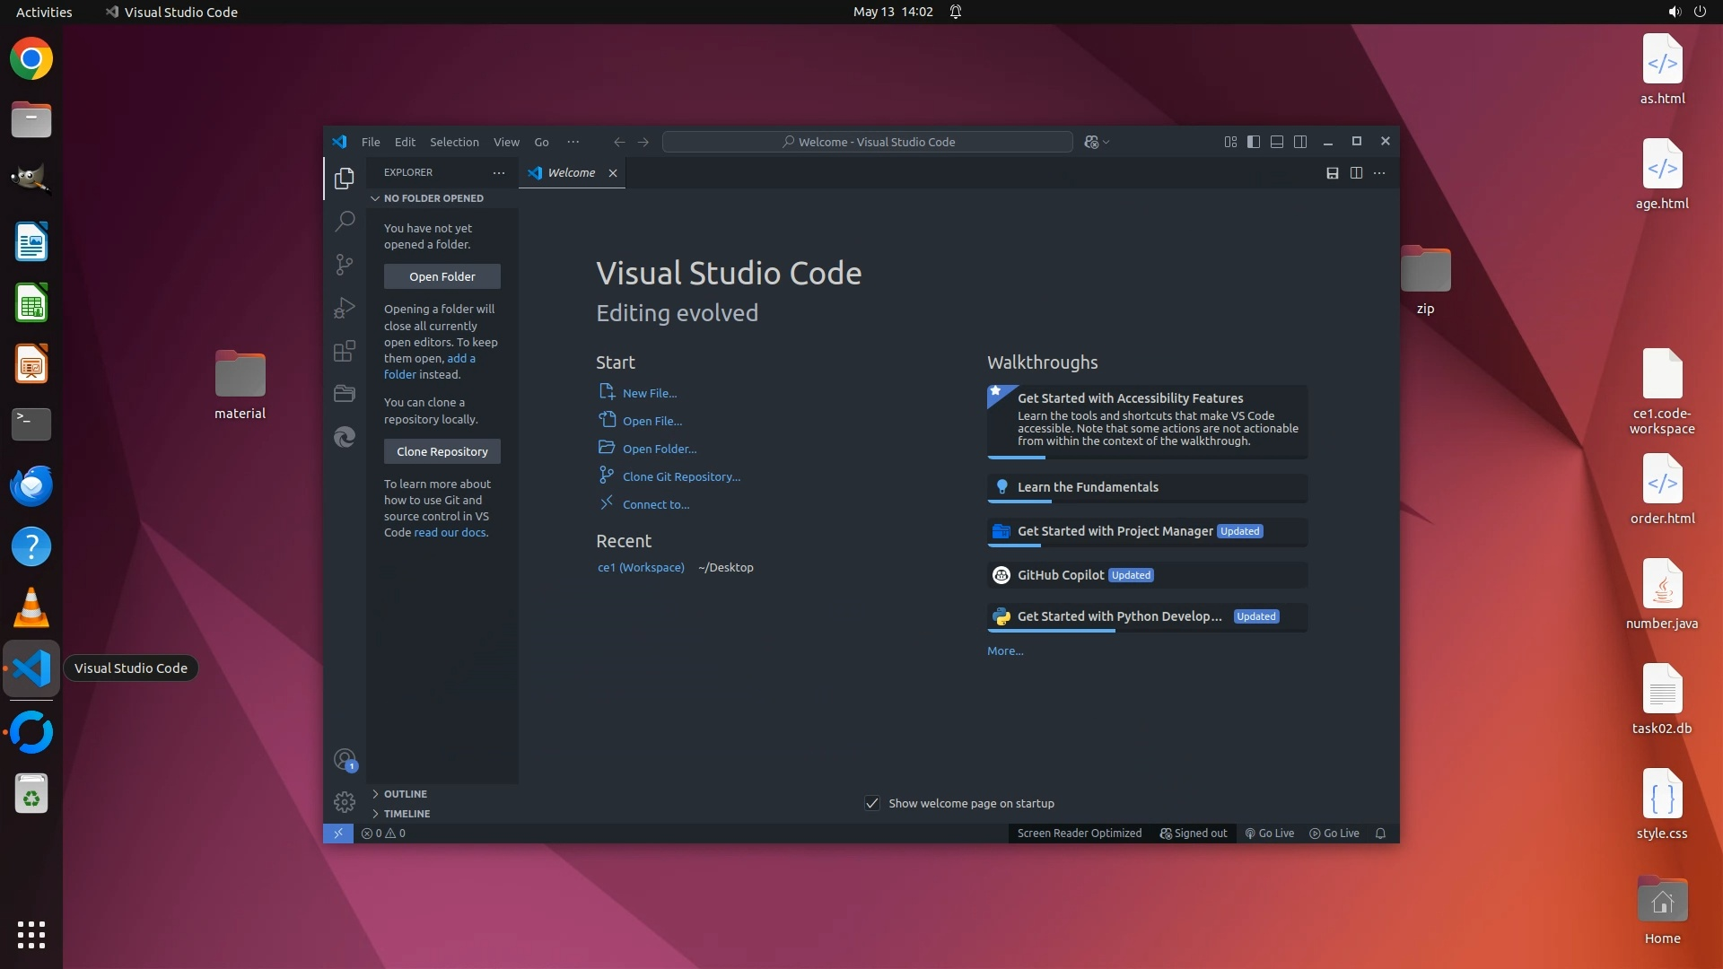Click the Clone Git Repository link
The image size is (1723, 969).
pyautogui.click(x=681, y=476)
